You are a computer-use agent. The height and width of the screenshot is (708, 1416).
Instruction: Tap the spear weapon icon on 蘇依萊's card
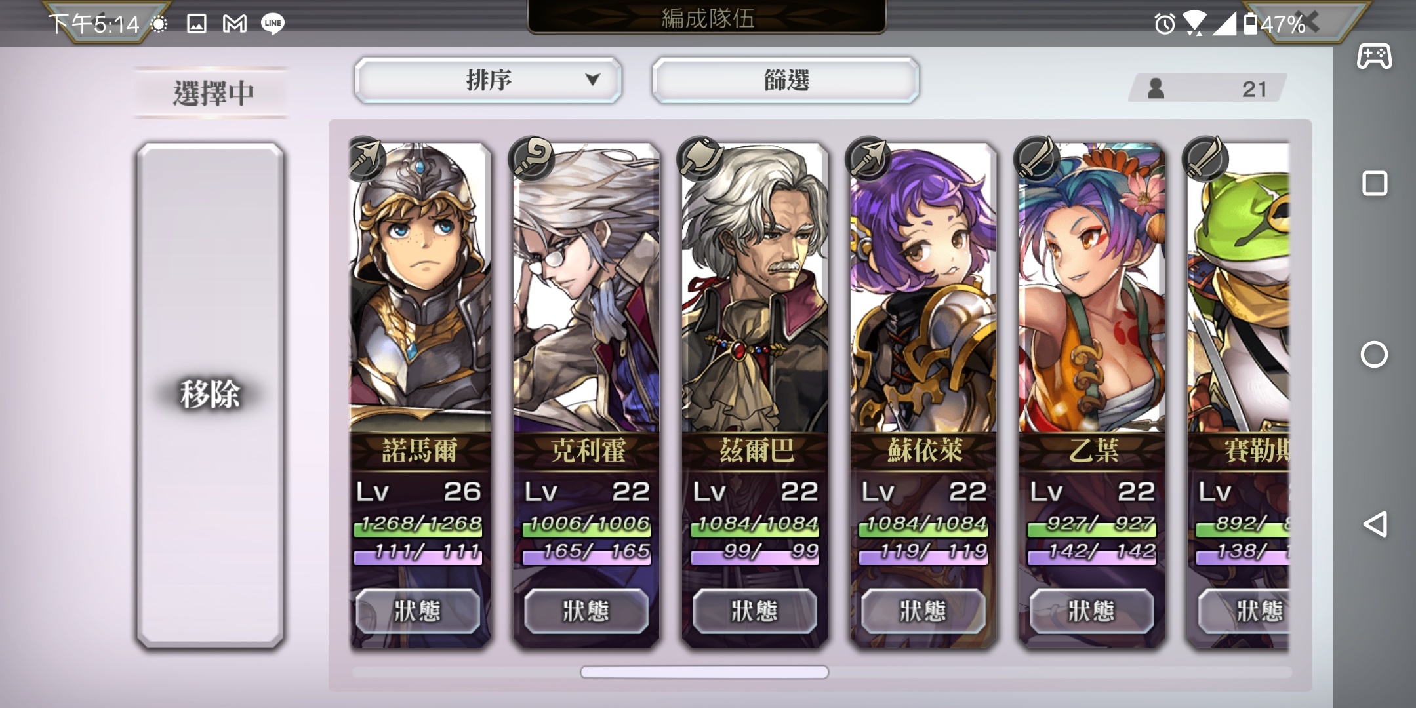coord(868,158)
